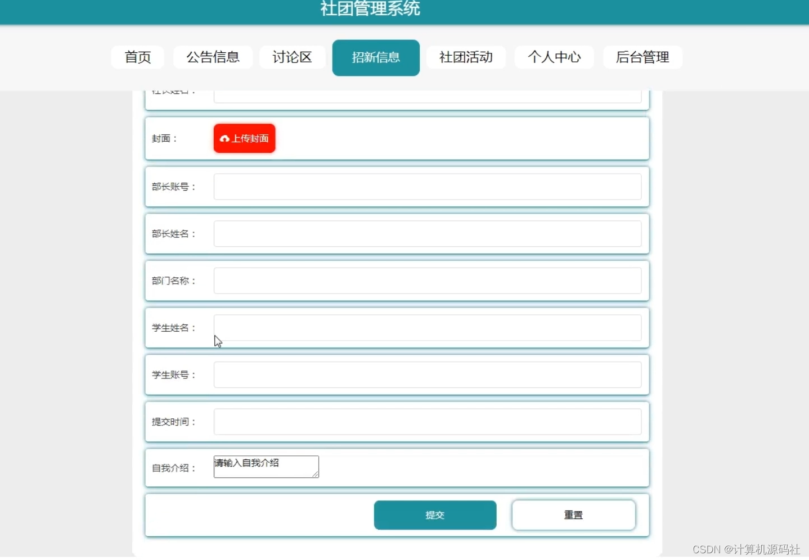The image size is (809, 560).
Task: Switch to 讨论区 tab
Action: tap(292, 57)
